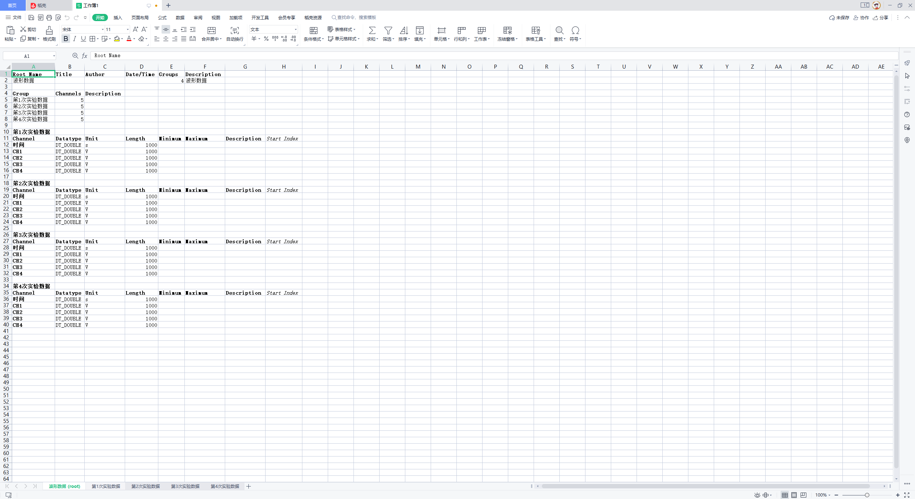Click the Conditional Formatting (条件格式) icon
Viewport: 915px width, 499px height.
coord(313,31)
